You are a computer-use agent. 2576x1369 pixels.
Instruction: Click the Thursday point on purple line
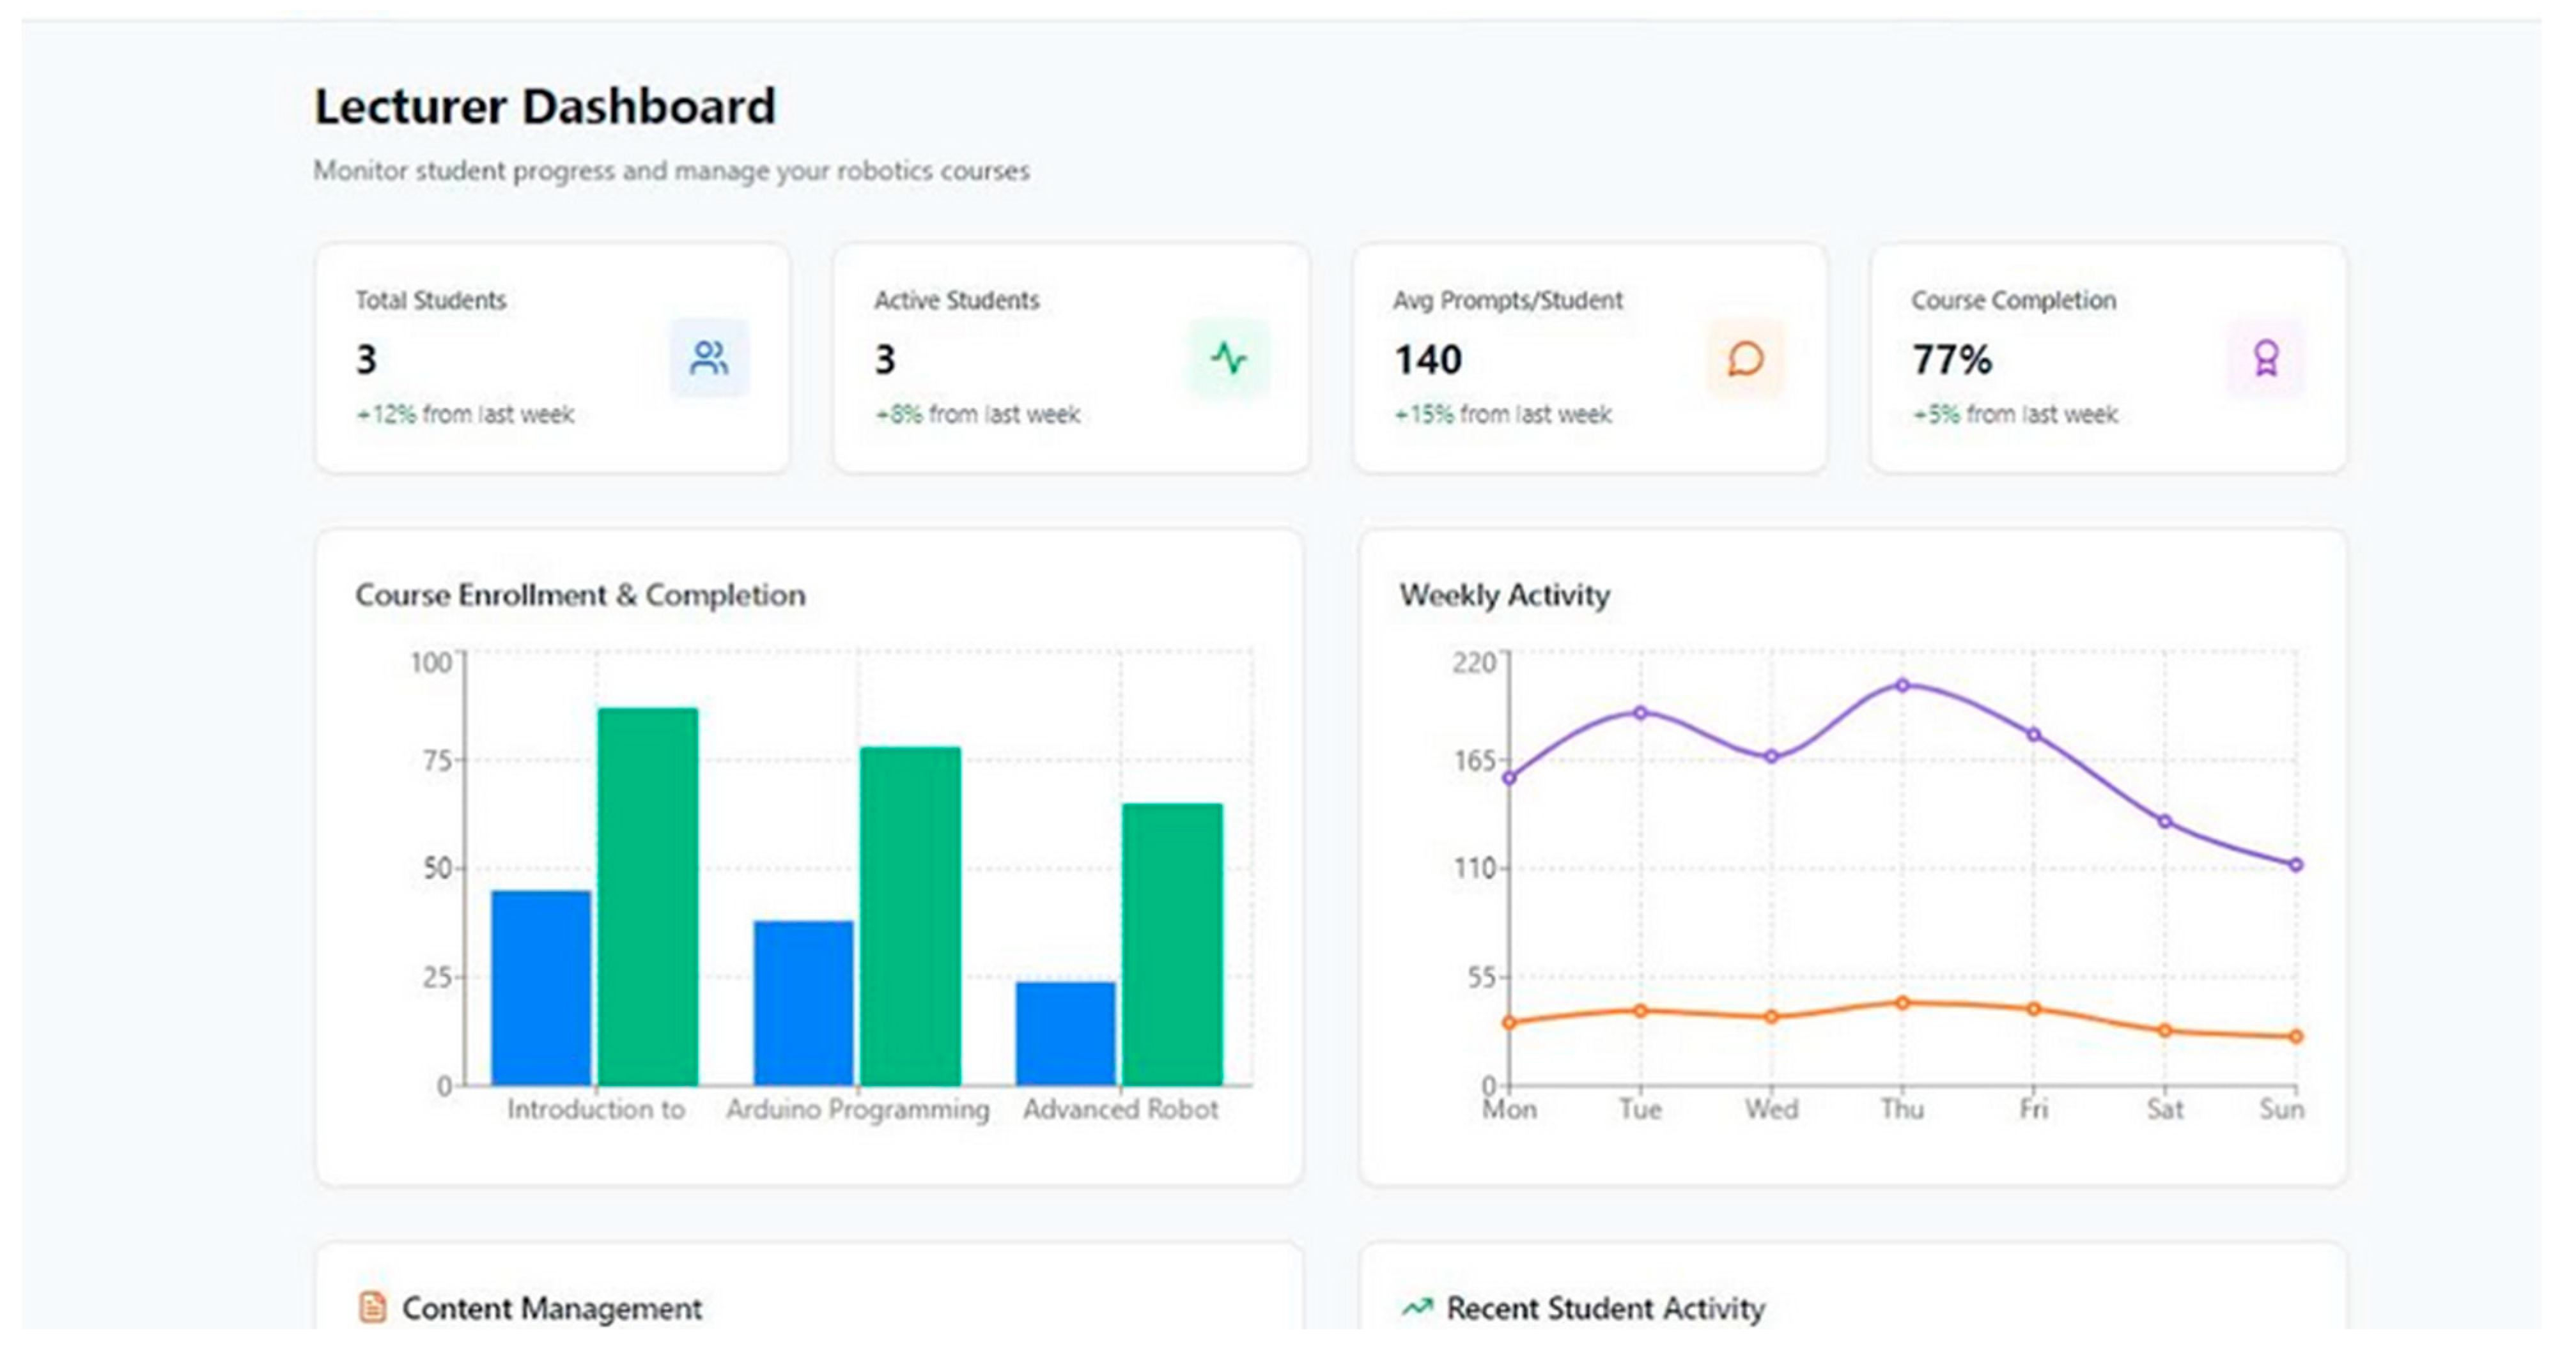(x=1902, y=685)
